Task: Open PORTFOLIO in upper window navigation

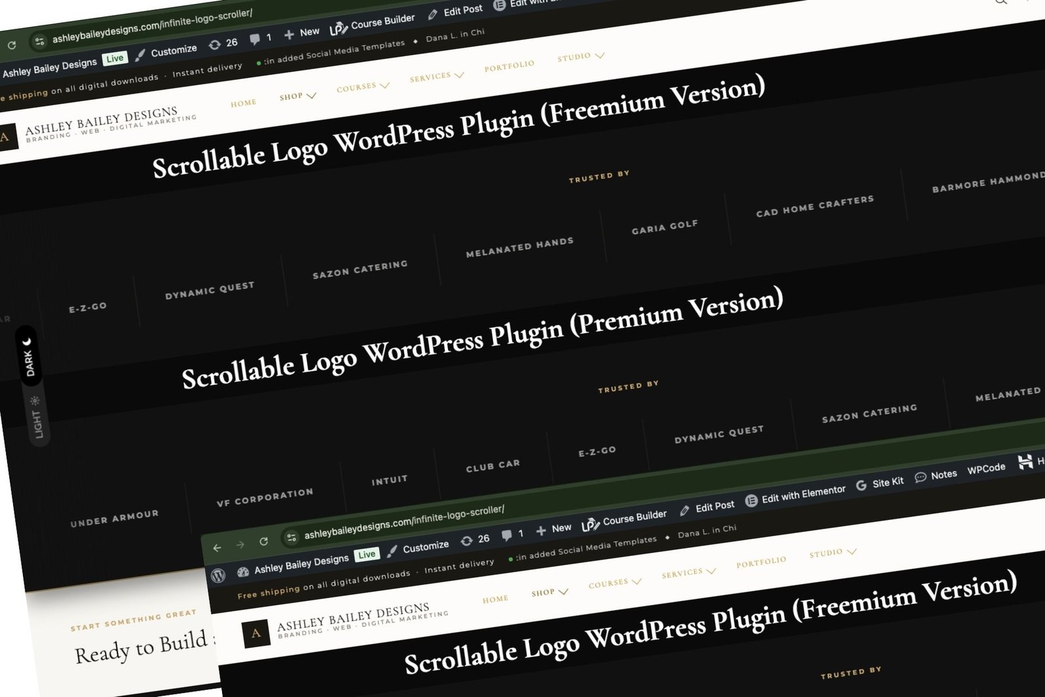Action: click(509, 66)
